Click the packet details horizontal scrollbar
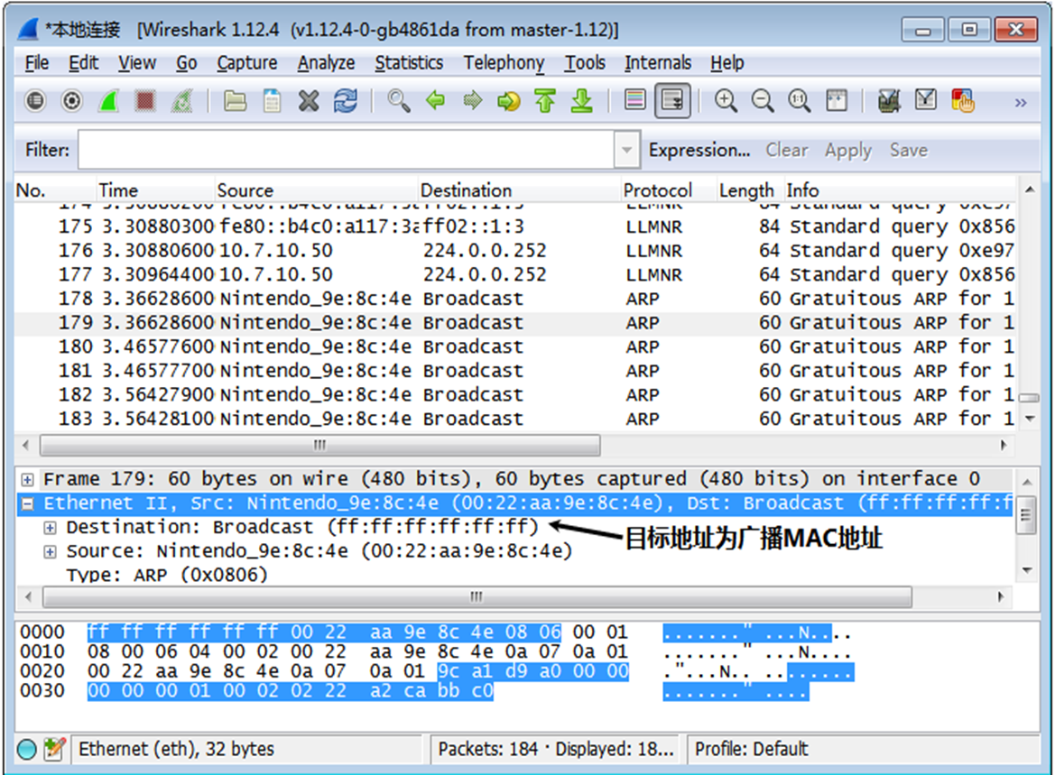The image size is (1055, 775). point(477,596)
